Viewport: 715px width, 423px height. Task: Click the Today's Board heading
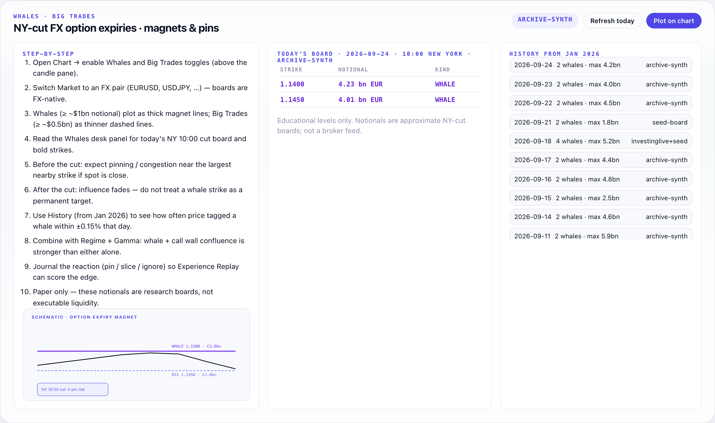(x=374, y=57)
